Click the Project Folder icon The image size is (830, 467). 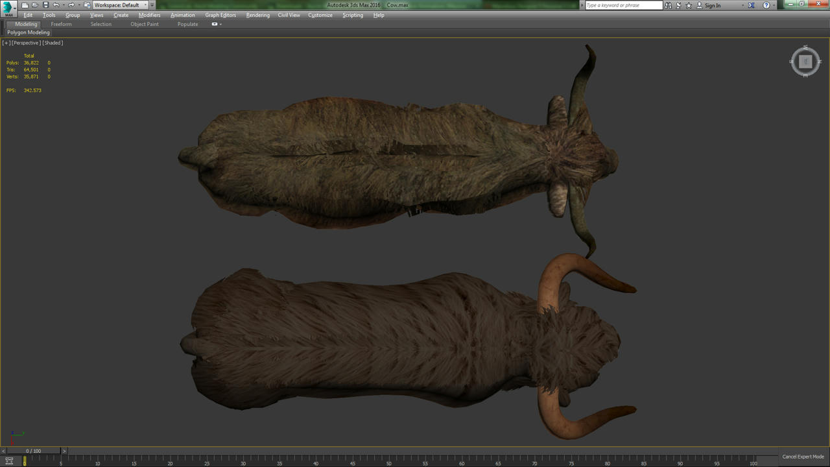click(x=87, y=5)
